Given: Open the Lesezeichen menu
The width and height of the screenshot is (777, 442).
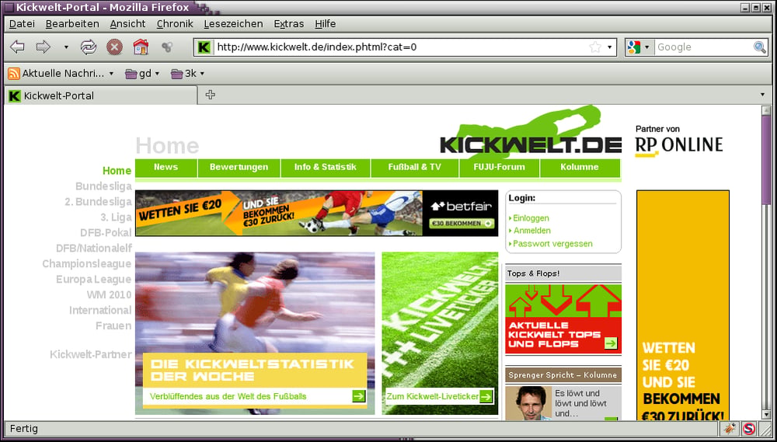Looking at the screenshot, I should coord(233,24).
